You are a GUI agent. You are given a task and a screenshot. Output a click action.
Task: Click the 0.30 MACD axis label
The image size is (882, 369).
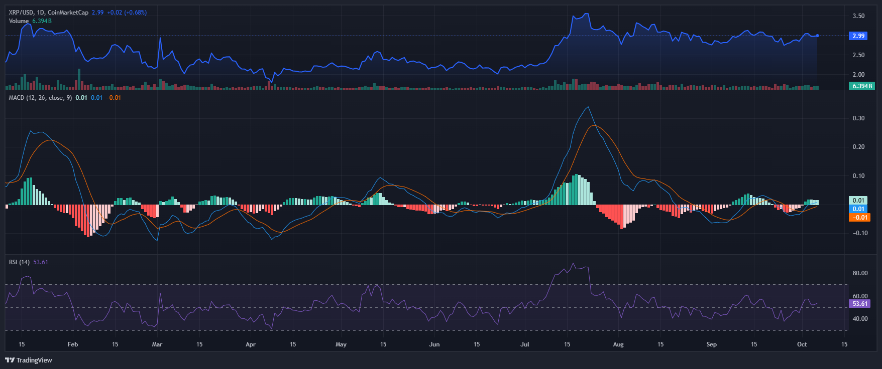[x=859, y=118]
